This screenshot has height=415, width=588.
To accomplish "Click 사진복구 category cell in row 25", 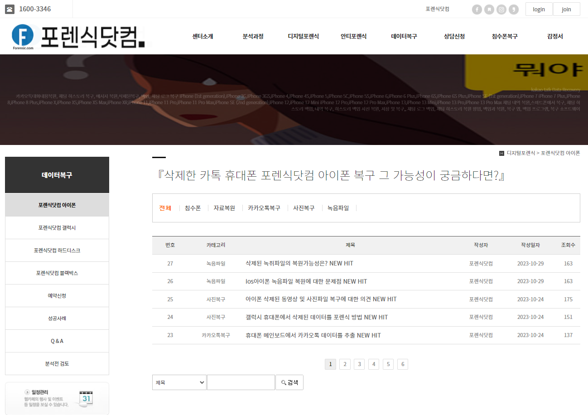I will click(x=216, y=299).
